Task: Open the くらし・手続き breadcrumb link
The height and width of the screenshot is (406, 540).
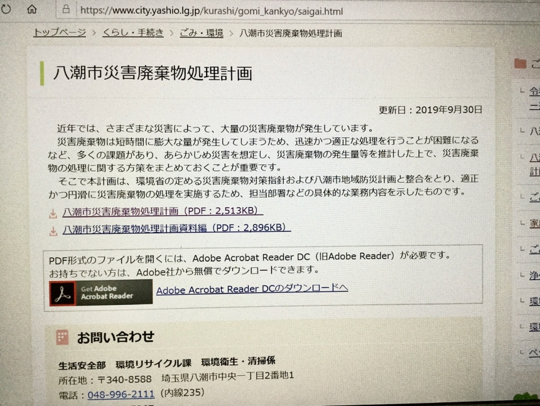Action: point(133,33)
